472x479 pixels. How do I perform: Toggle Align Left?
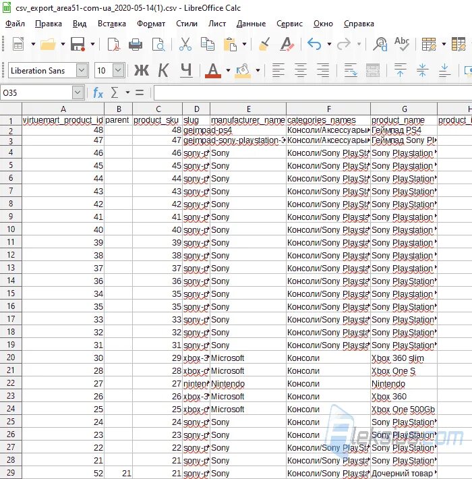(x=278, y=70)
